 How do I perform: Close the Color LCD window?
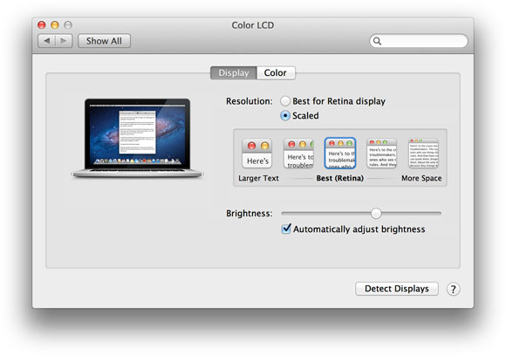point(42,24)
